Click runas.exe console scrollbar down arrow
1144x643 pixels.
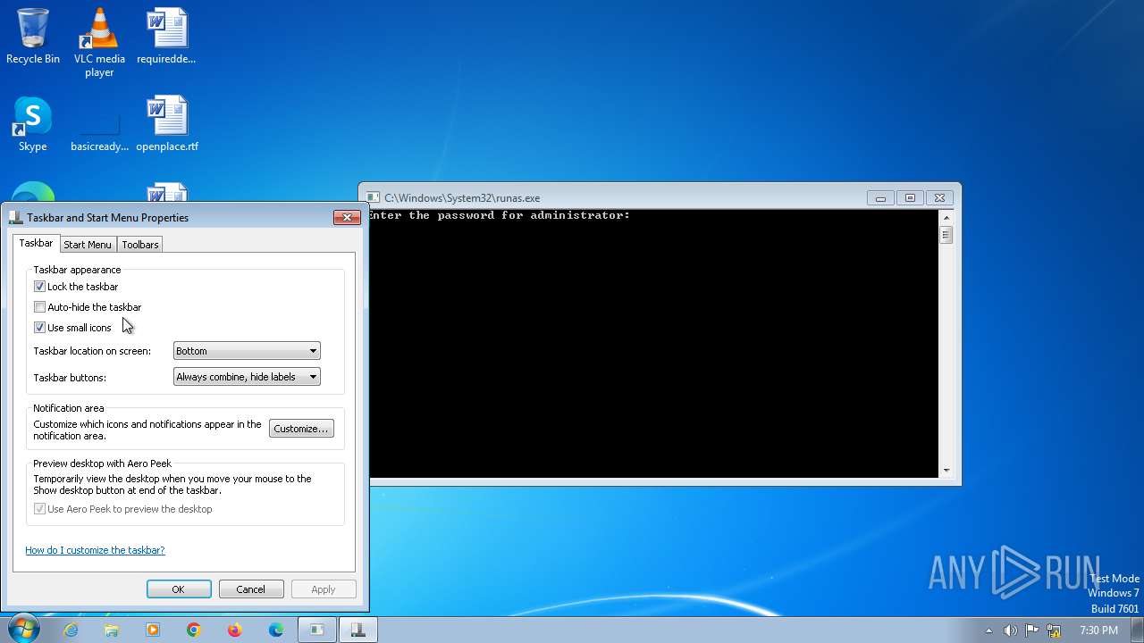point(946,470)
